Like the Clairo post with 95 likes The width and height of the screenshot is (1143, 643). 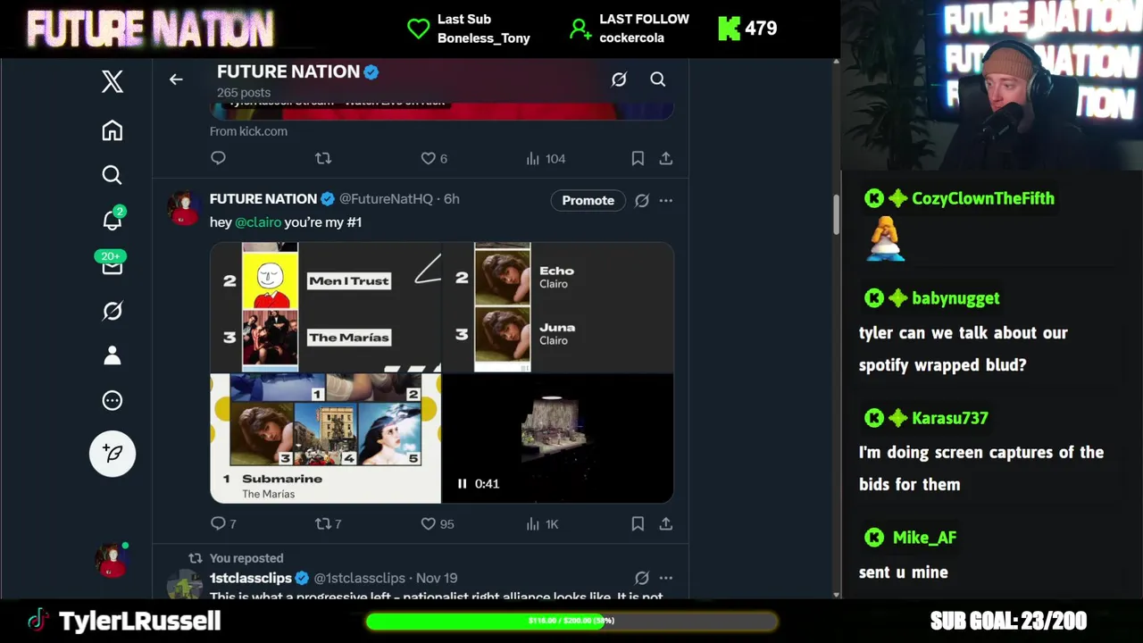tap(438, 524)
